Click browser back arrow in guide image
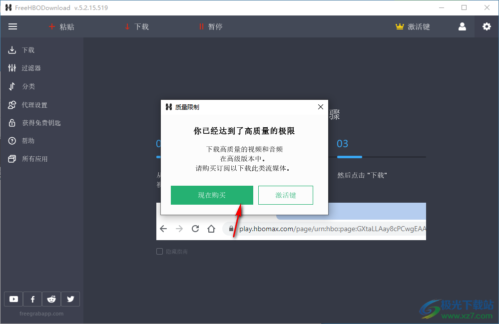 click(163, 229)
